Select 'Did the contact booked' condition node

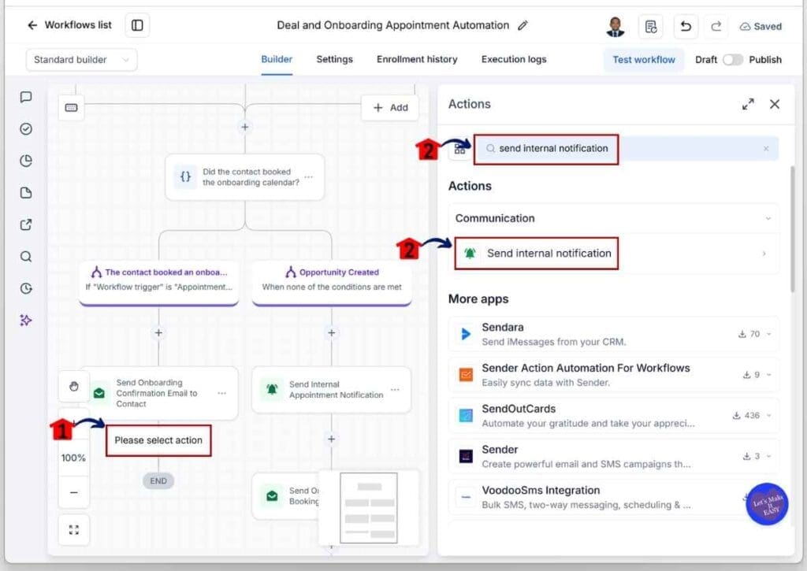click(x=245, y=177)
